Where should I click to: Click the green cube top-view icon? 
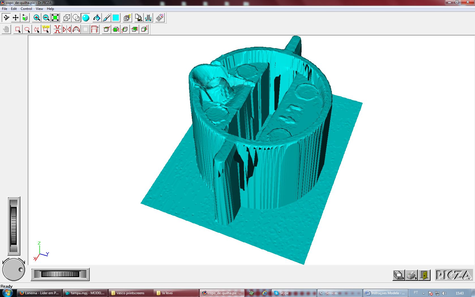[25, 18]
